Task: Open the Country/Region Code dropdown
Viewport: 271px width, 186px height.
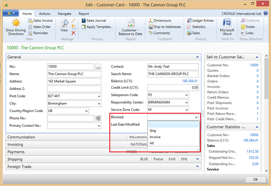Action: [x=86, y=111]
